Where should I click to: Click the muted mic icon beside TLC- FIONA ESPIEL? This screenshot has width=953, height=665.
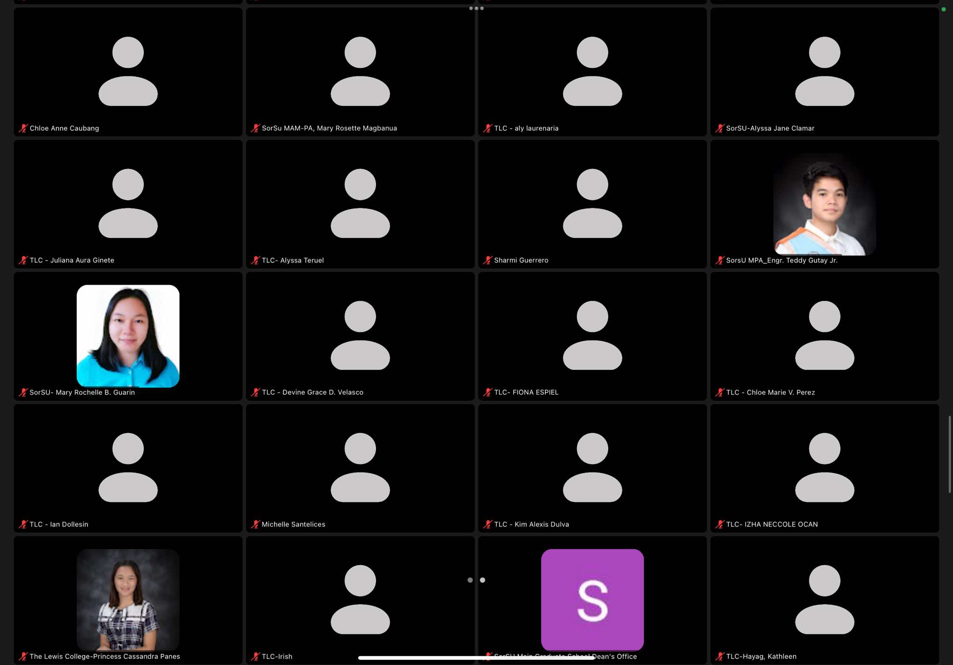click(487, 392)
